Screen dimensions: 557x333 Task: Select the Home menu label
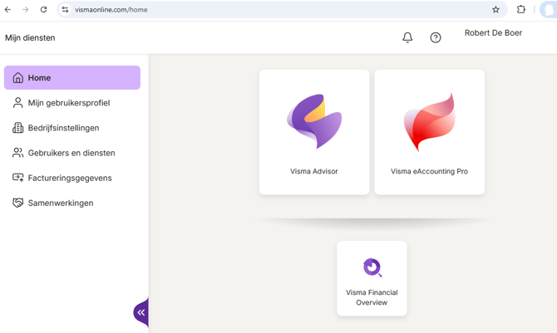39,78
